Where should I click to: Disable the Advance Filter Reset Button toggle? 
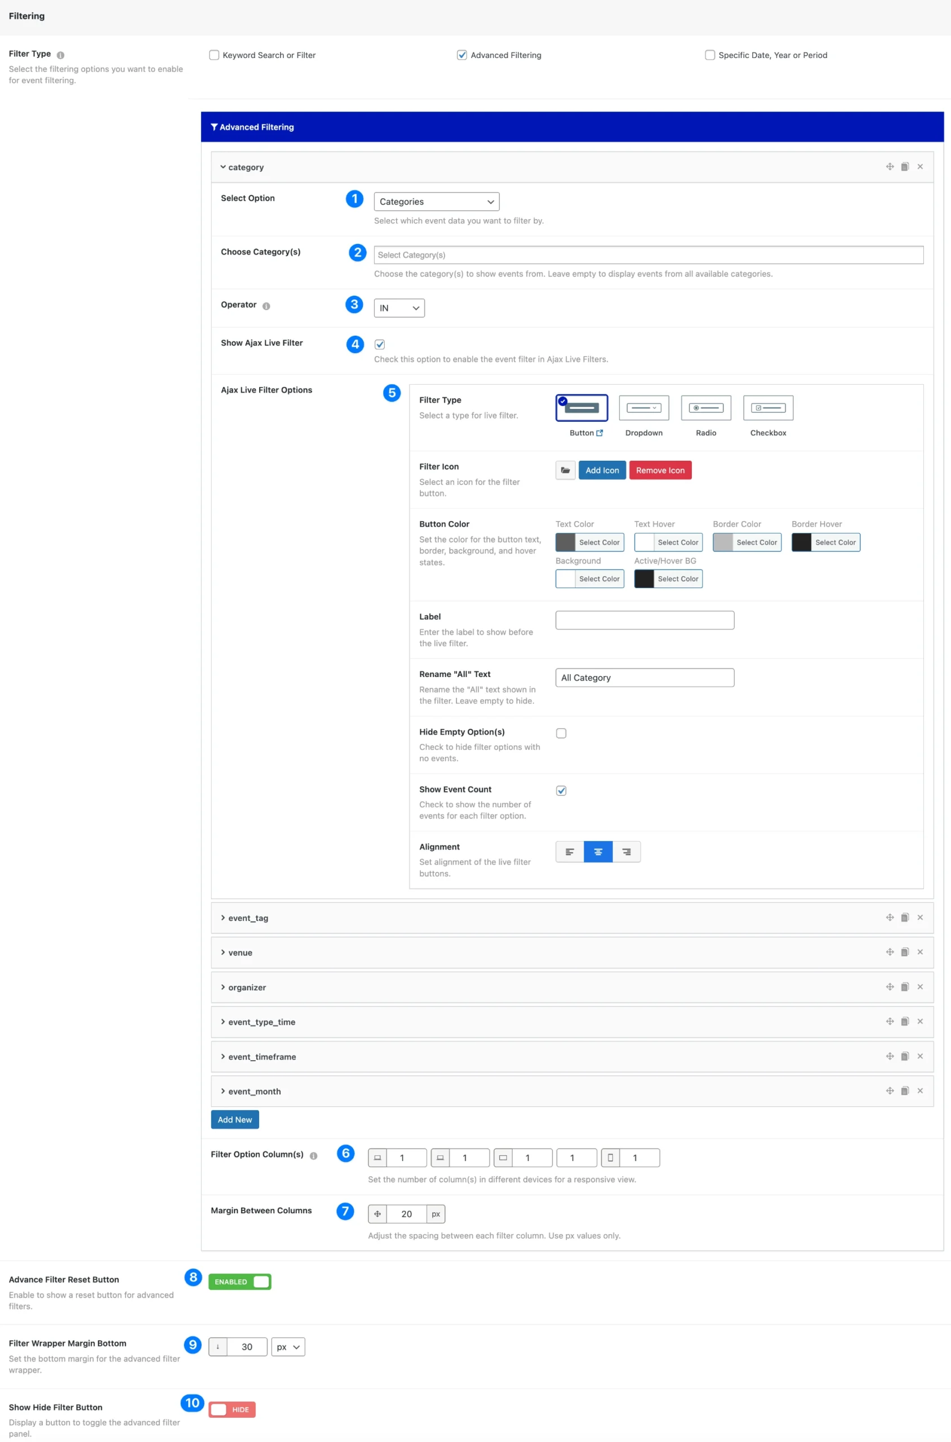click(239, 1281)
